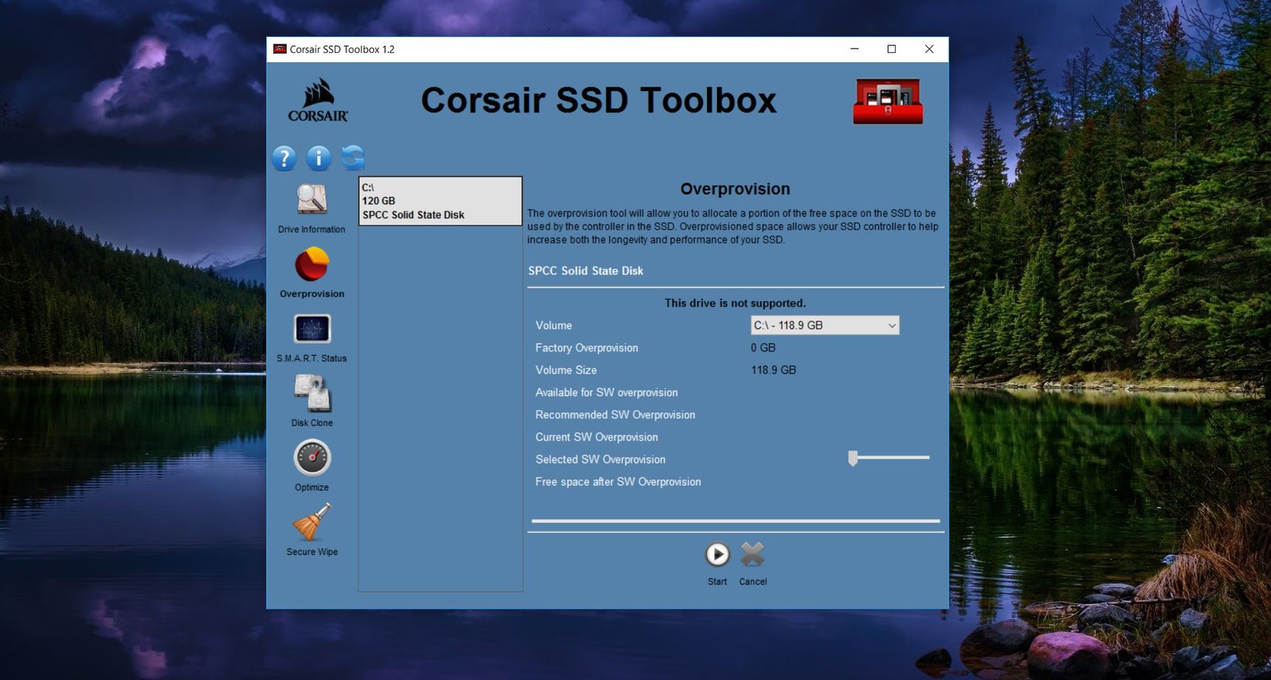Click 'This drive is not supported.' message
This screenshot has width=1271, height=680.
735,303
